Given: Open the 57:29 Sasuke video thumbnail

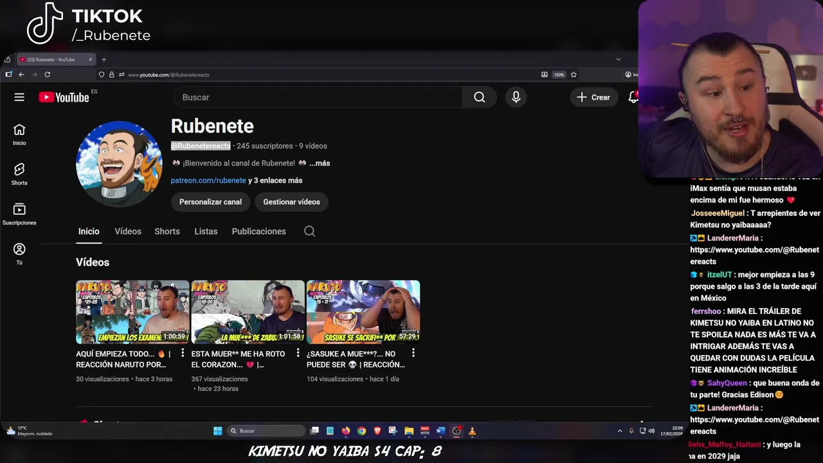Looking at the screenshot, I should tap(363, 312).
